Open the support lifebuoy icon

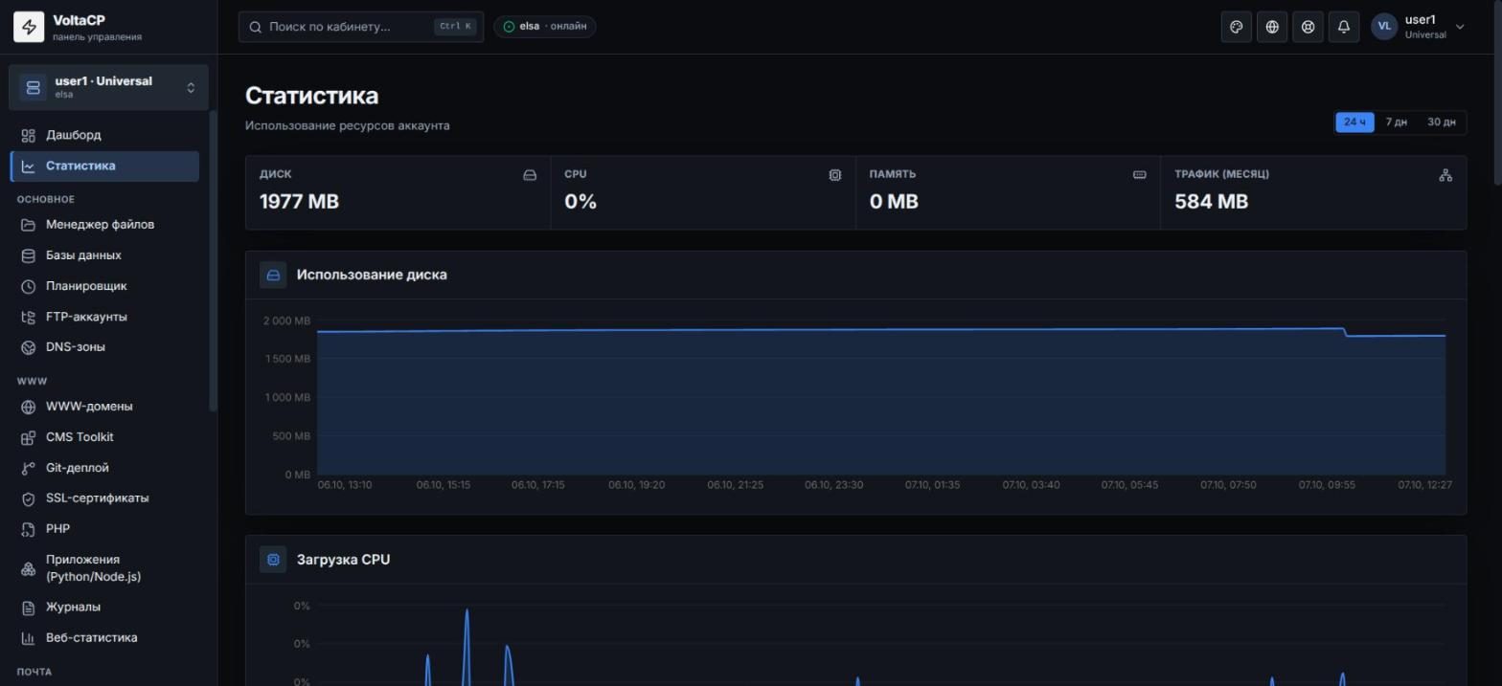[x=1308, y=27]
